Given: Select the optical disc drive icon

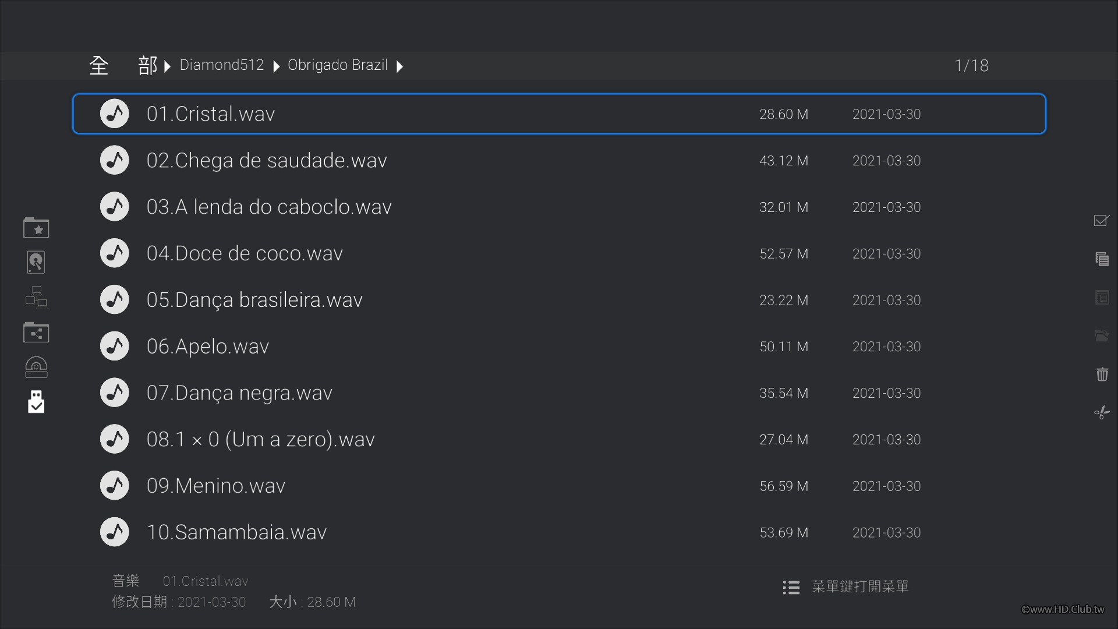Looking at the screenshot, I should tap(36, 367).
